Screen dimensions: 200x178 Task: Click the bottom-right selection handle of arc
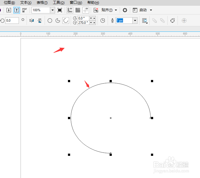[152, 155]
